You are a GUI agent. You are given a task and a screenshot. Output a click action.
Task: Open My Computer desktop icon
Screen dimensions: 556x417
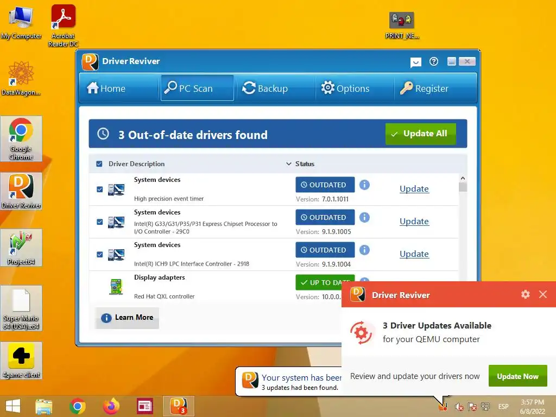(x=21, y=21)
